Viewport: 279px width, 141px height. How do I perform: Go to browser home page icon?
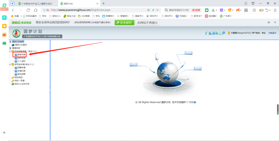click(36, 10)
